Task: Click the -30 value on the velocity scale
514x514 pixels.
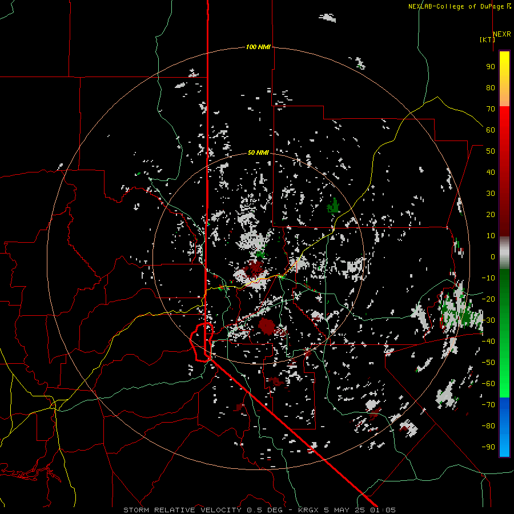Action: [488, 320]
